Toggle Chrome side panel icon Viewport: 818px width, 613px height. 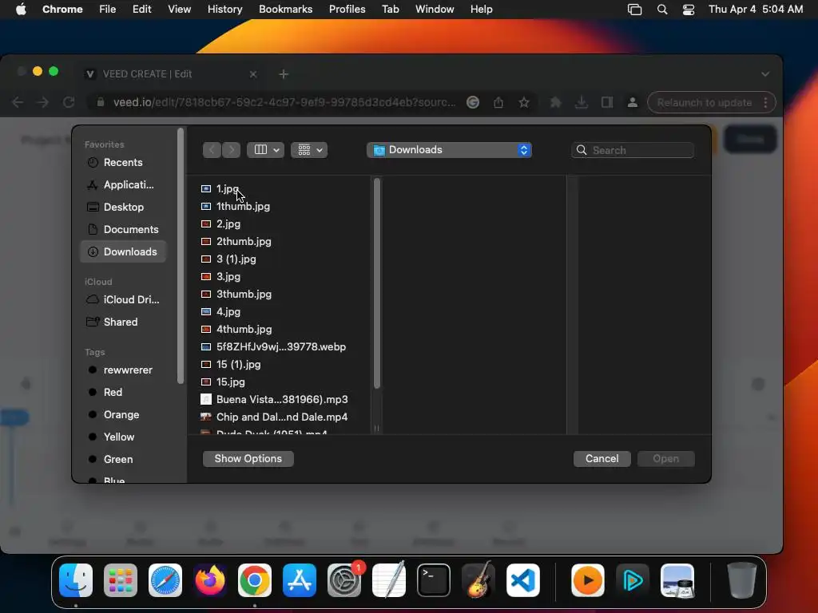(607, 102)
